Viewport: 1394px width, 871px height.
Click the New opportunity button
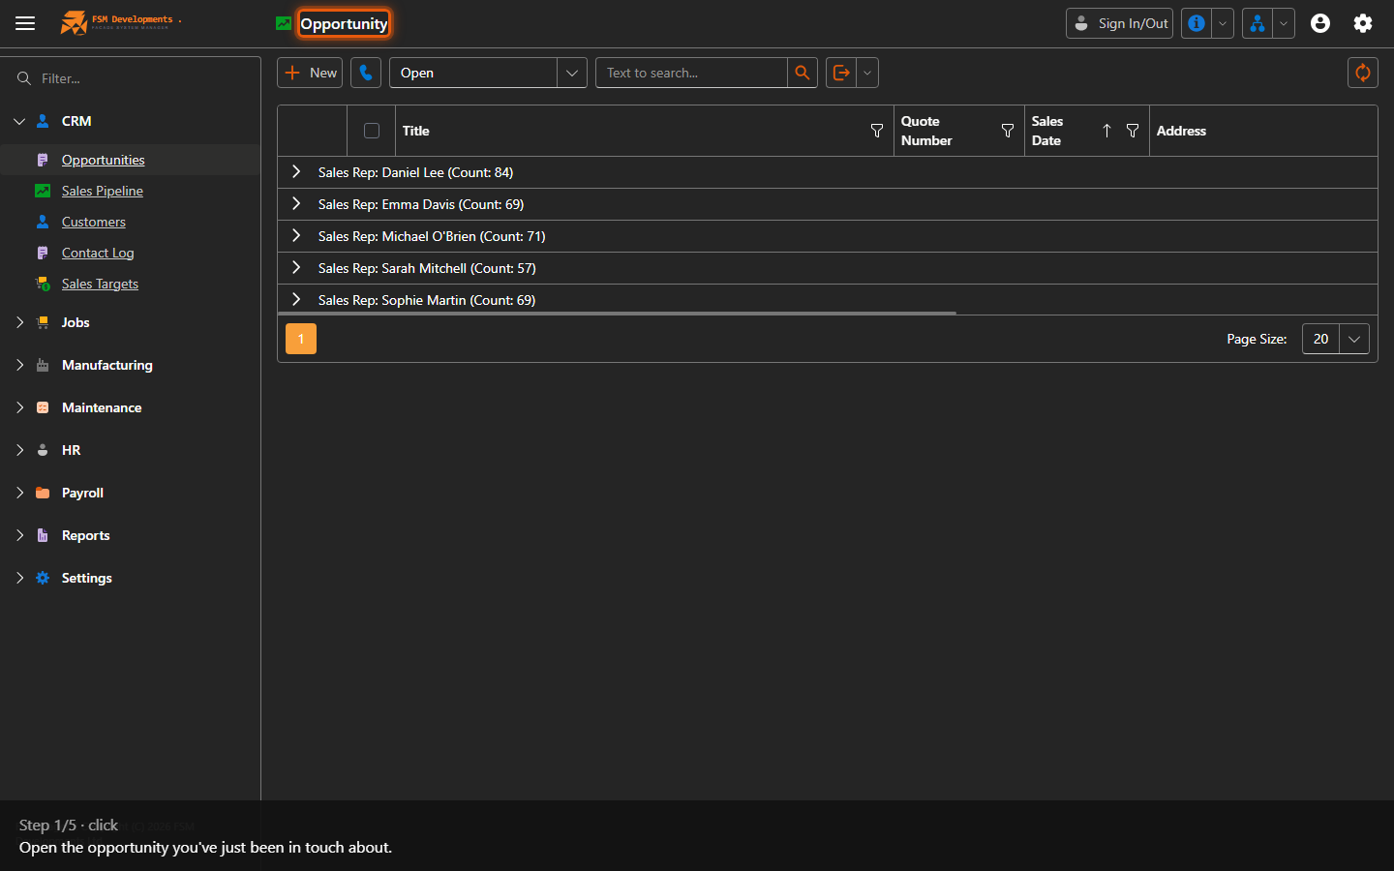click(x=310, y=73)
